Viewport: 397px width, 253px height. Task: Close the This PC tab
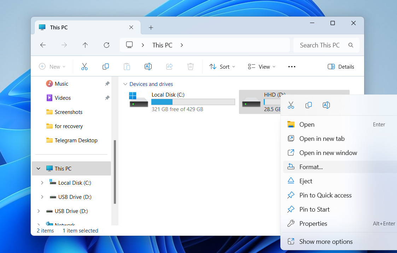[x=131, y=27]
